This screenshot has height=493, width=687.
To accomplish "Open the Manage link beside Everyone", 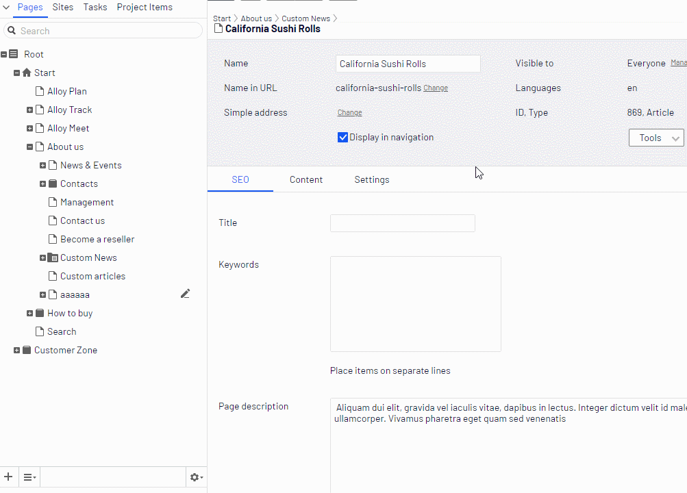I will [677, 62].
